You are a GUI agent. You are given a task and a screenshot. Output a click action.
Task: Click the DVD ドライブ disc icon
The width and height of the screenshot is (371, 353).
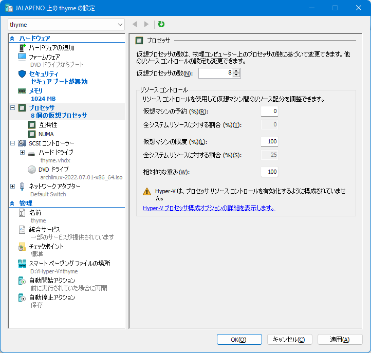(x=32, y=170)
